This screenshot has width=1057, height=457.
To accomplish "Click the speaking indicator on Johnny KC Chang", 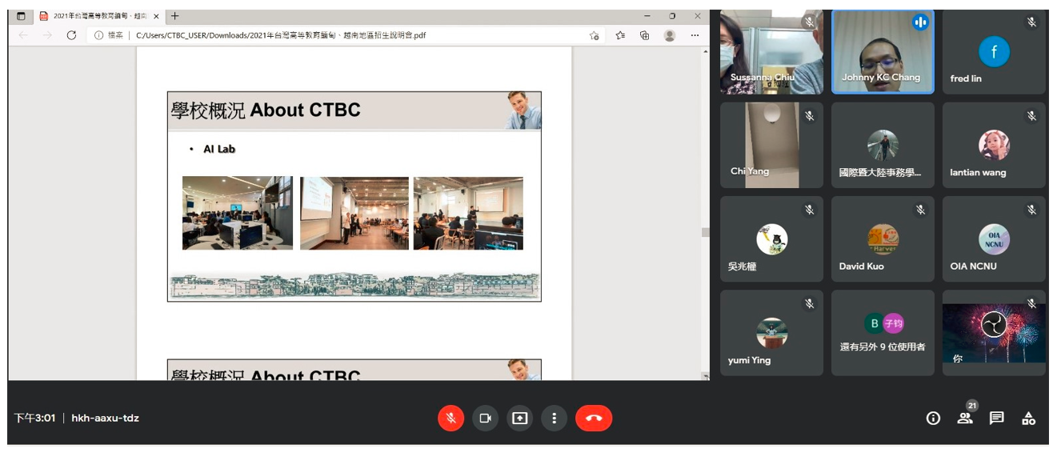I will click(920, 22).
